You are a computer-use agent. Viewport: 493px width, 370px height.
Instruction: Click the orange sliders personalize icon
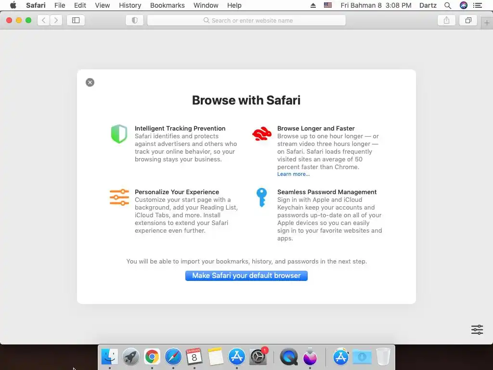119,197
